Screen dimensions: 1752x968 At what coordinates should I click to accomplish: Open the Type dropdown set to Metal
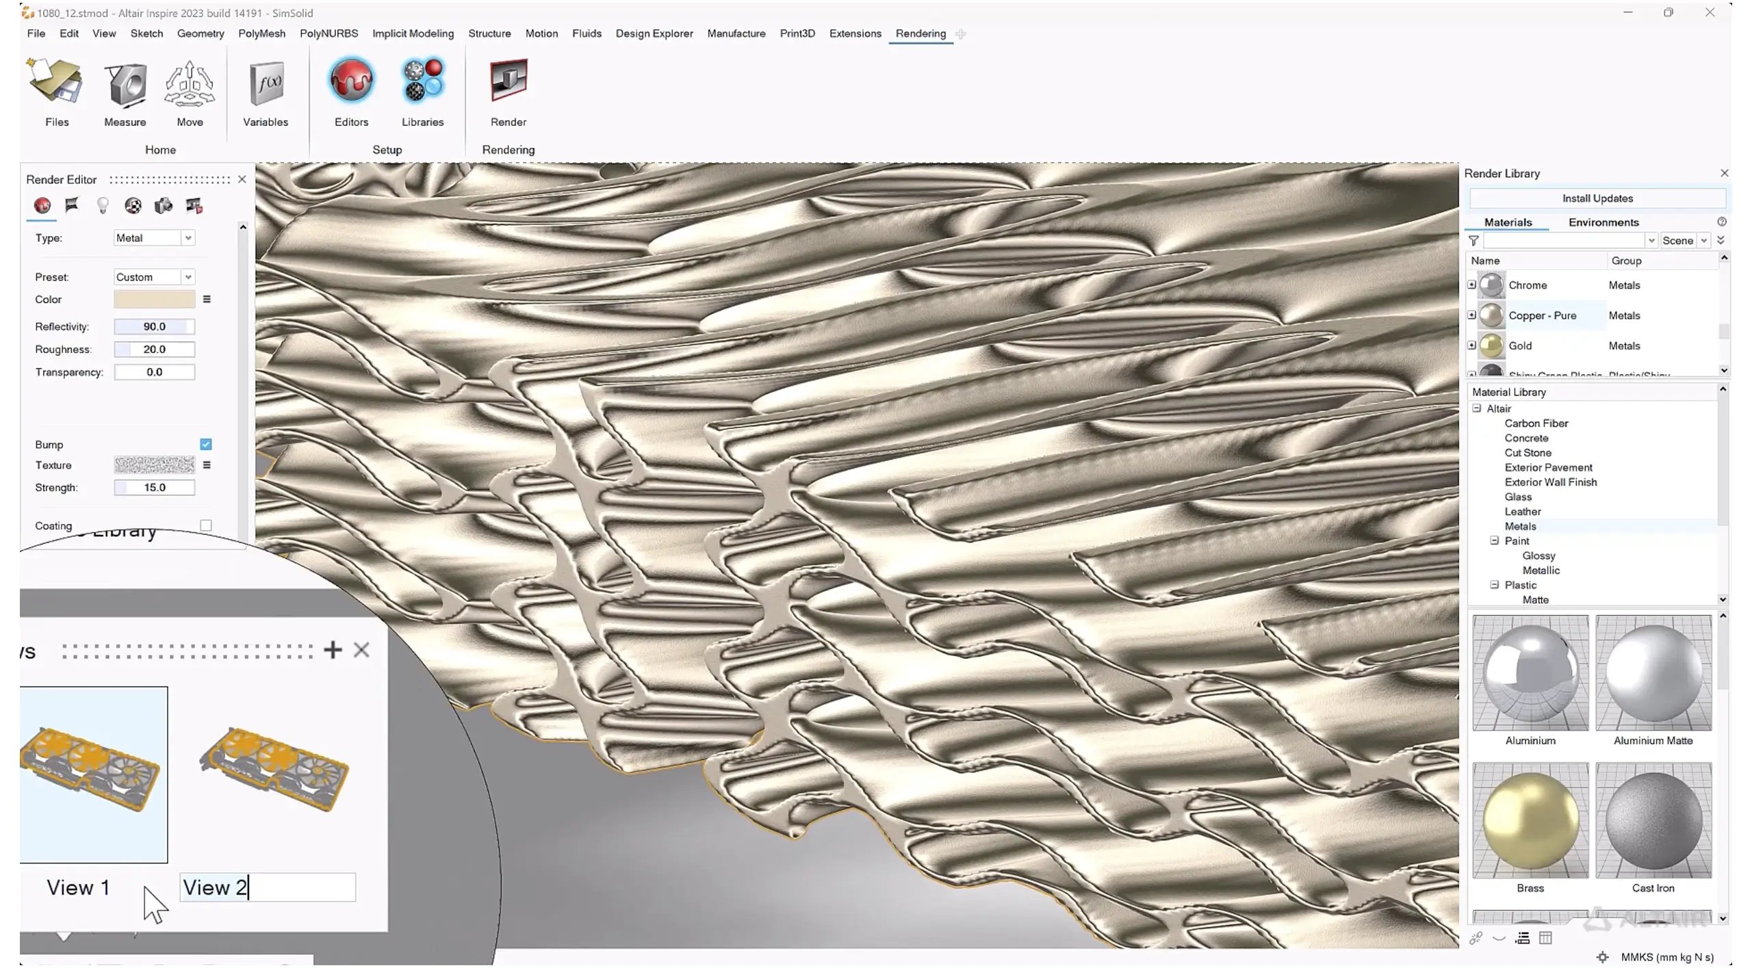[154, 238]
